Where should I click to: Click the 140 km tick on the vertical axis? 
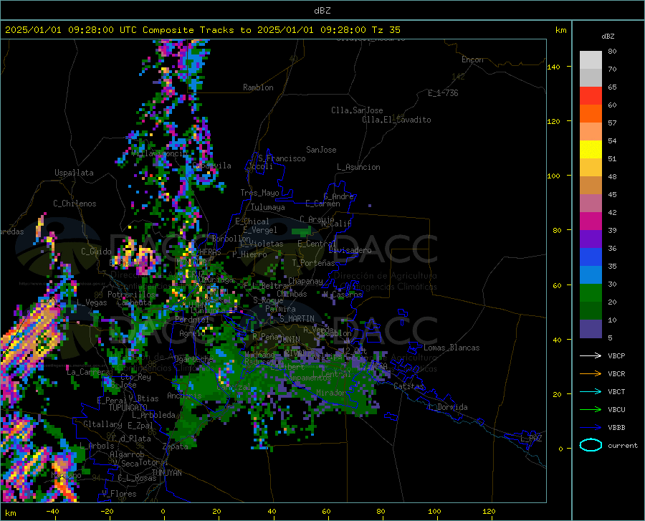click(554, 67)
